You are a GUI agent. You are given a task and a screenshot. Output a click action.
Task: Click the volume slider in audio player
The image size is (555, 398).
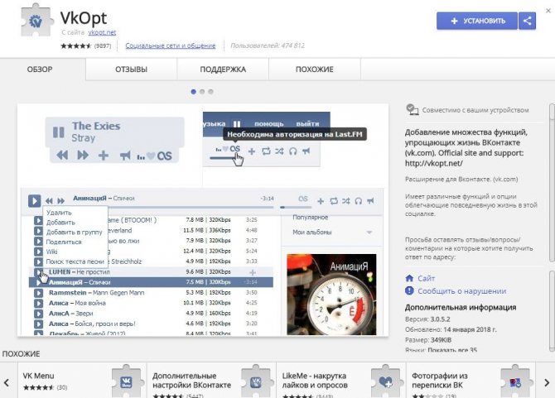296,208
